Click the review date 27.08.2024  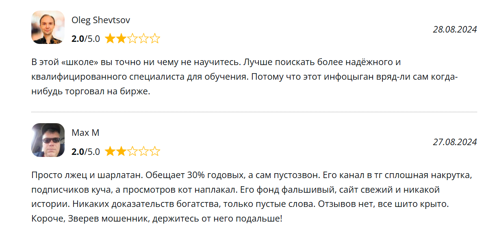(x=455, y=142)
